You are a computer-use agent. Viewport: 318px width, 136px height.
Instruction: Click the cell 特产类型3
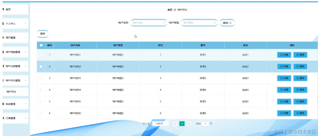(x=118, y=78)
